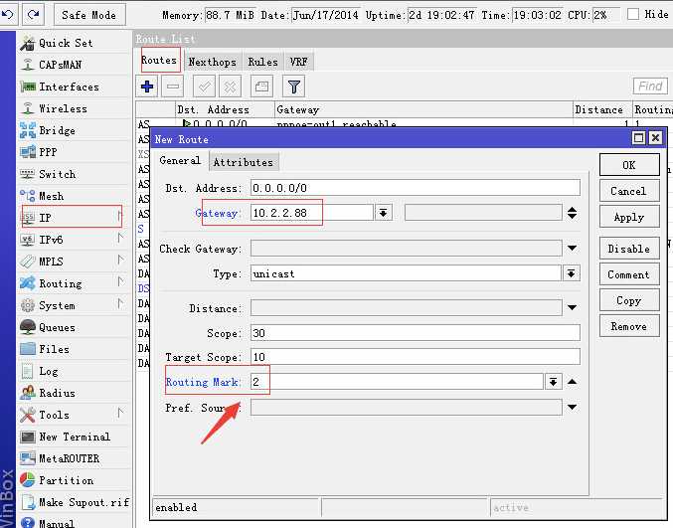Switch to the Nexthops tab
The height and width of the screenshot is (528, 673).
coord(213,63)
